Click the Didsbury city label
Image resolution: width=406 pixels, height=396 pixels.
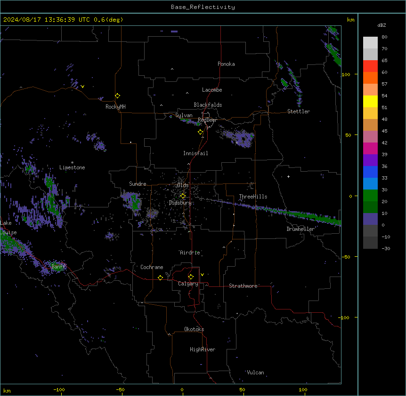click(x=180, y=203)
